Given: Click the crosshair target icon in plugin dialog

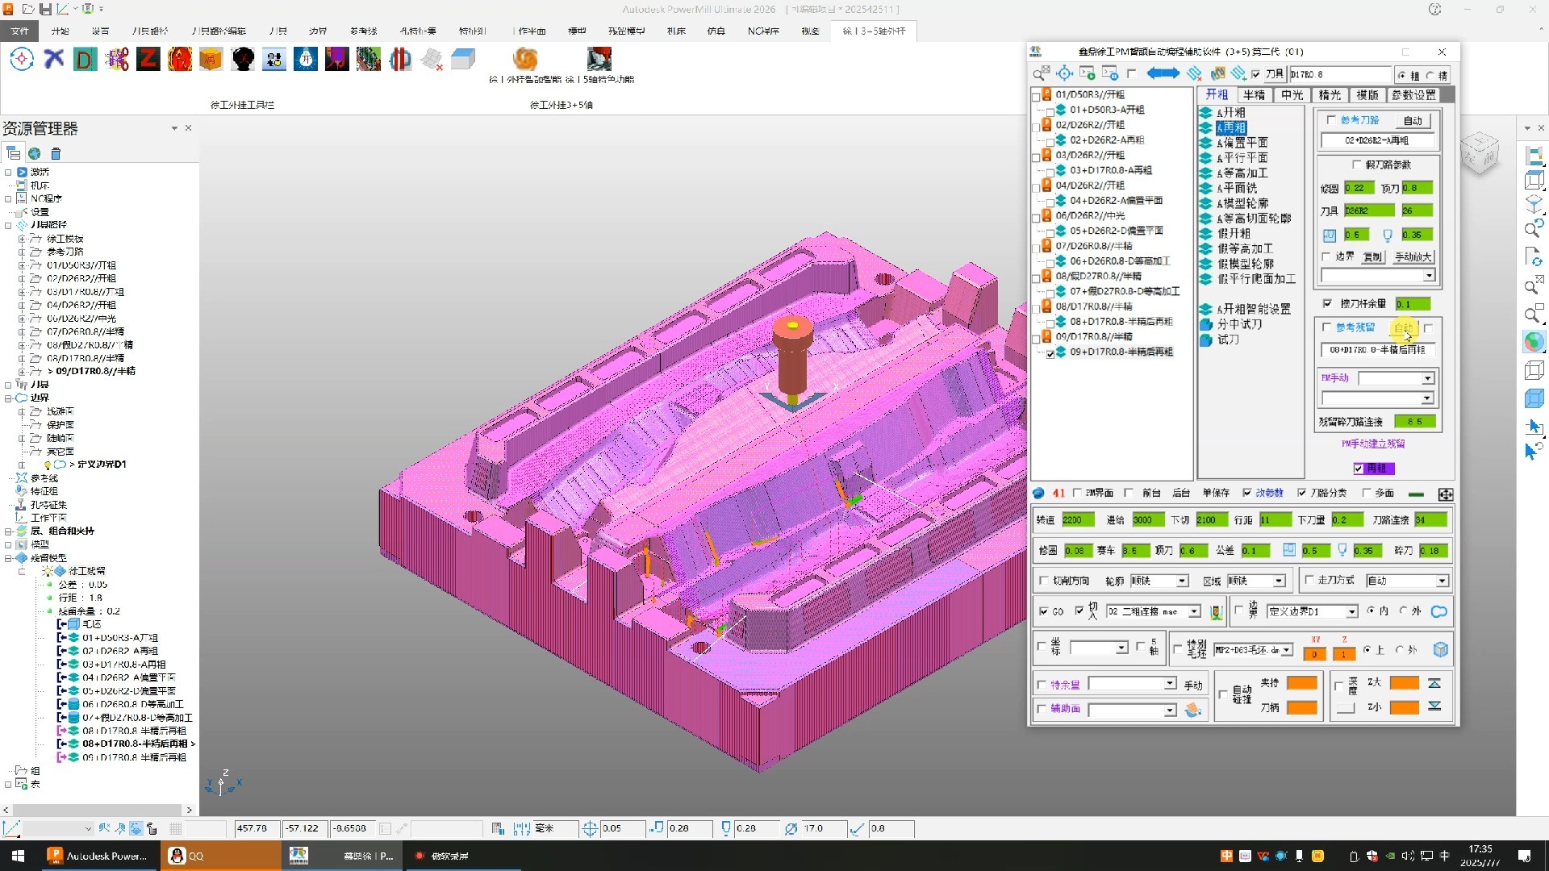Looking at the screenshot, I should (1065, 73).
